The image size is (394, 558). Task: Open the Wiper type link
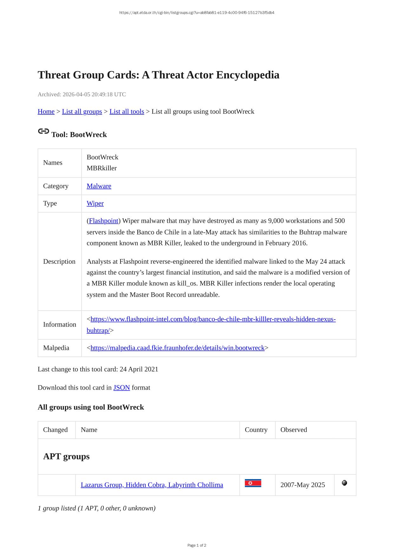[x=95, y=203]
